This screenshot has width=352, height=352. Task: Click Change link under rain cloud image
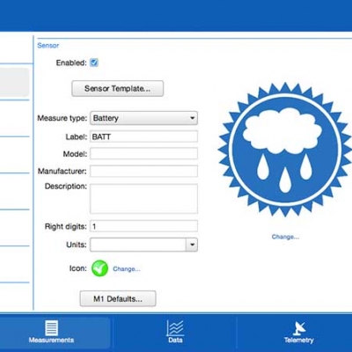coord(285,237)
